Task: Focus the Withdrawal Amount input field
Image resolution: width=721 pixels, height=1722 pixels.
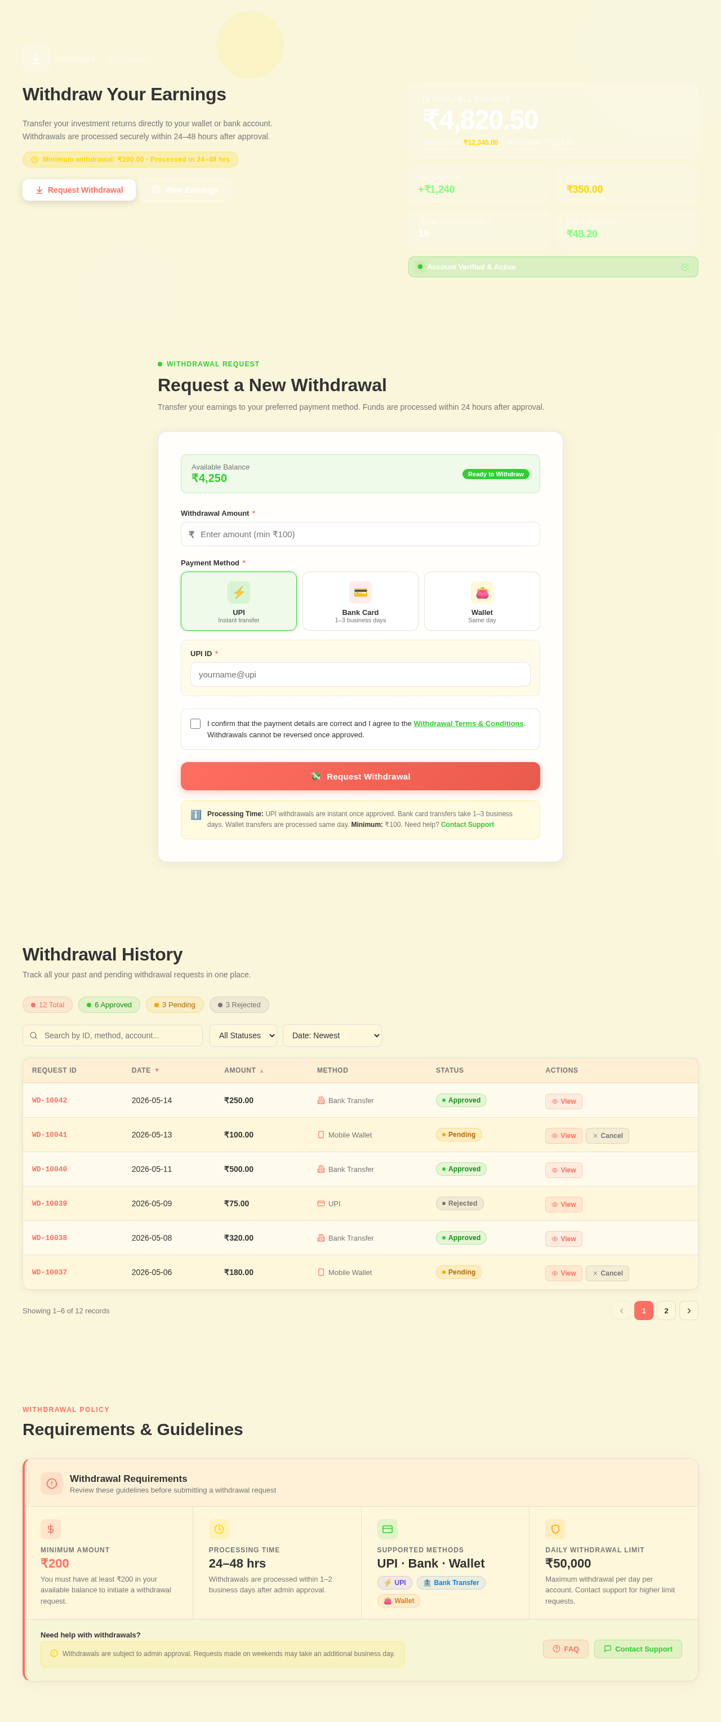Action: [360, 534]
